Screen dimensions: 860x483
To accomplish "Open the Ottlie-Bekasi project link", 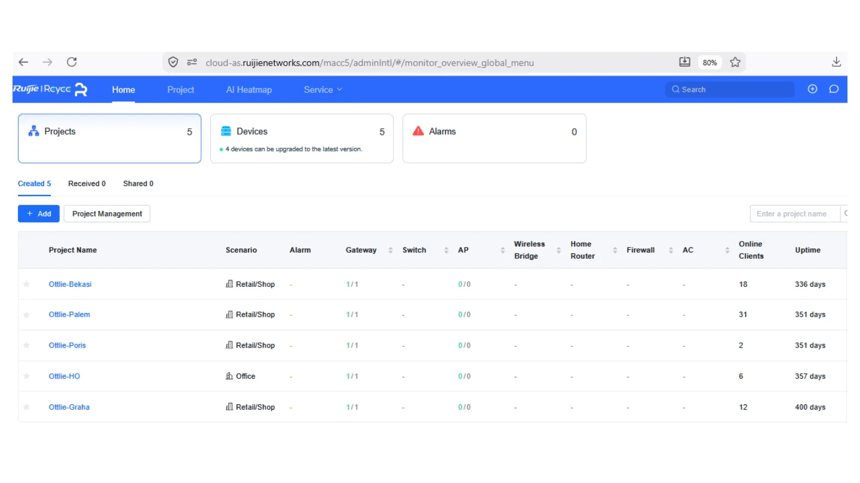I will [70, 284].
